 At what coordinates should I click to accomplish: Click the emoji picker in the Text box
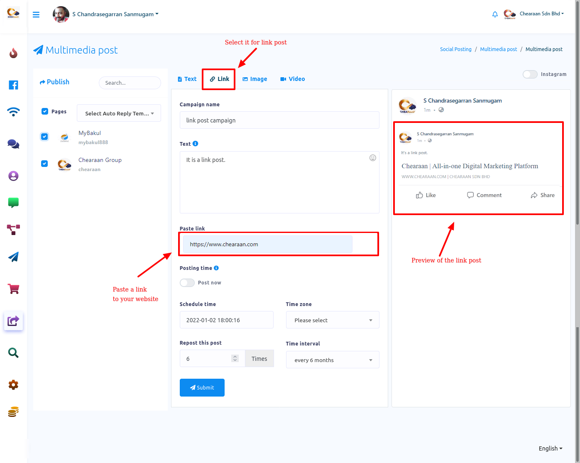click(372, 158)
